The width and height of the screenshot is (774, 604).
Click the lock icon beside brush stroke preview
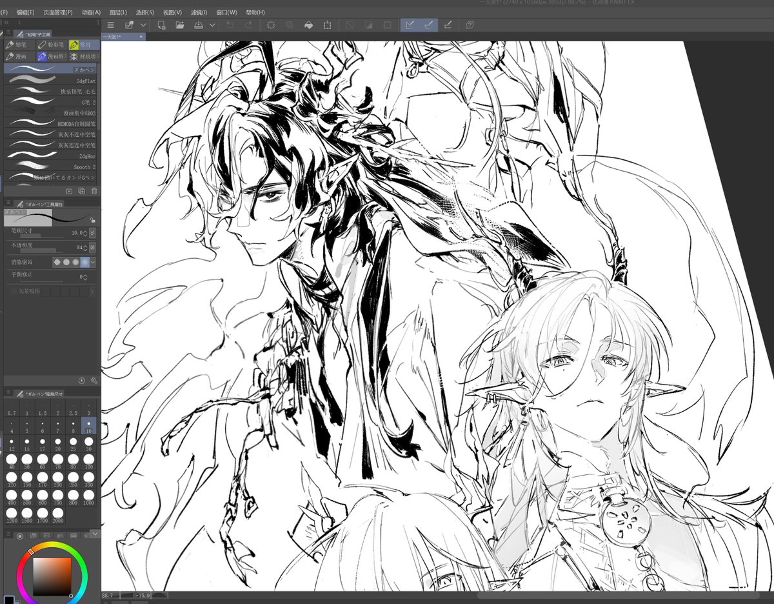coord(93,219)
